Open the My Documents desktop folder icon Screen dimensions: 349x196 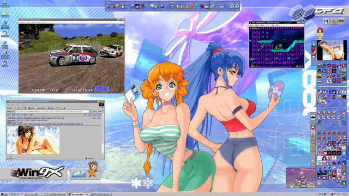[5, 14]
